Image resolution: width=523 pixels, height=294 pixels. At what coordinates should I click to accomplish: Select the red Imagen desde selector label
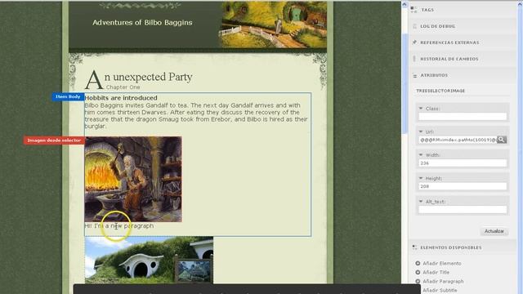pos(54,140)
